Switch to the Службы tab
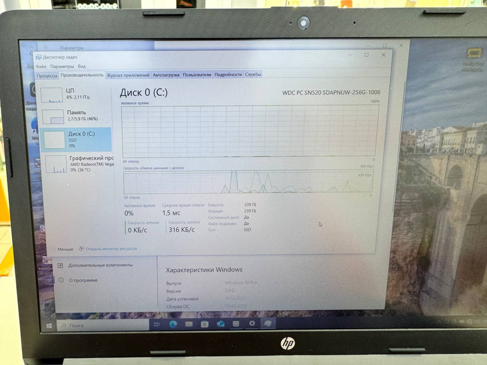 coord(253,74)
